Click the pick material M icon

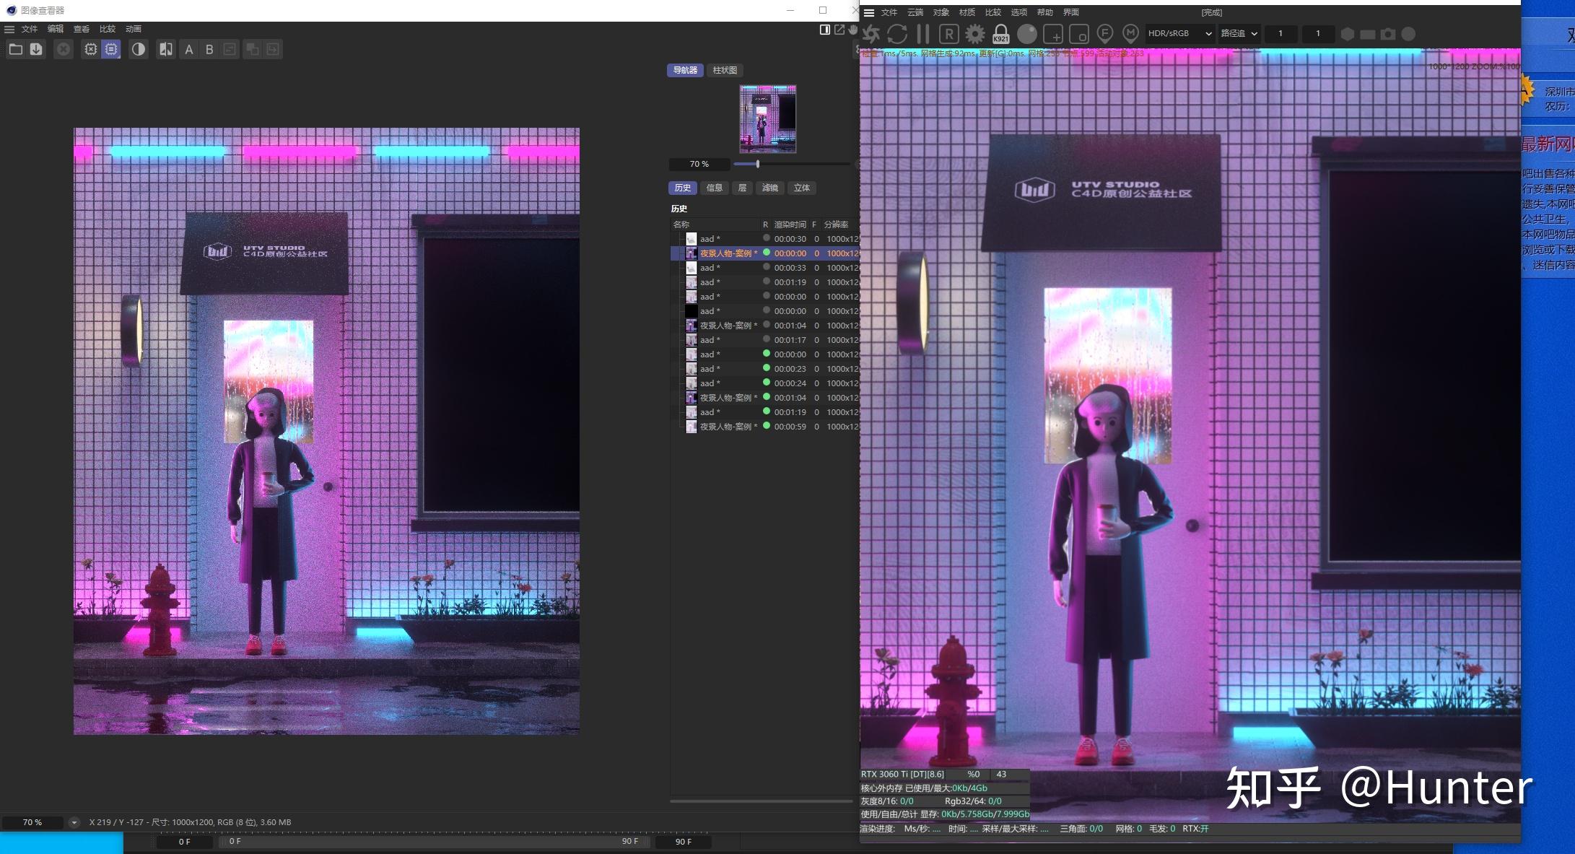pyautogui.click(x=1130, y=34)
